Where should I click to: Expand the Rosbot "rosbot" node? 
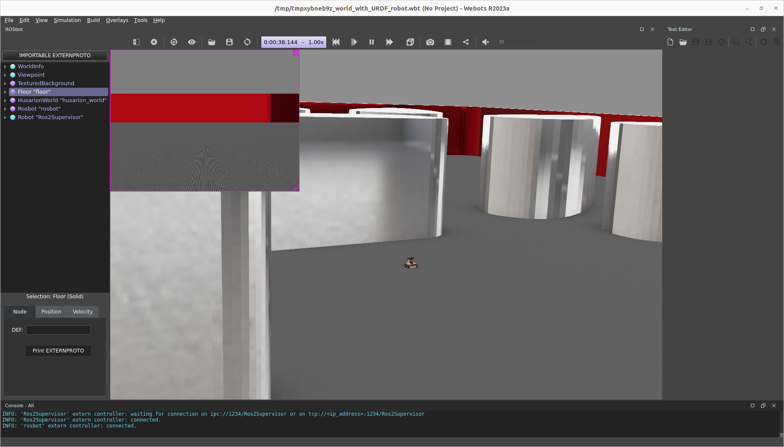[x=5, y=109]
